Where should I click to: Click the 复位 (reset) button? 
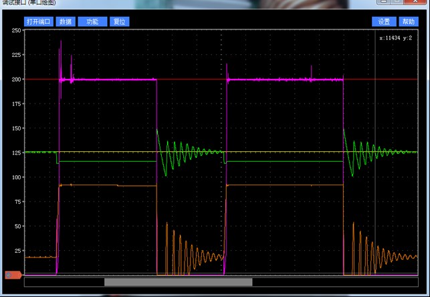pyautogui.click(x=120, y=21)
